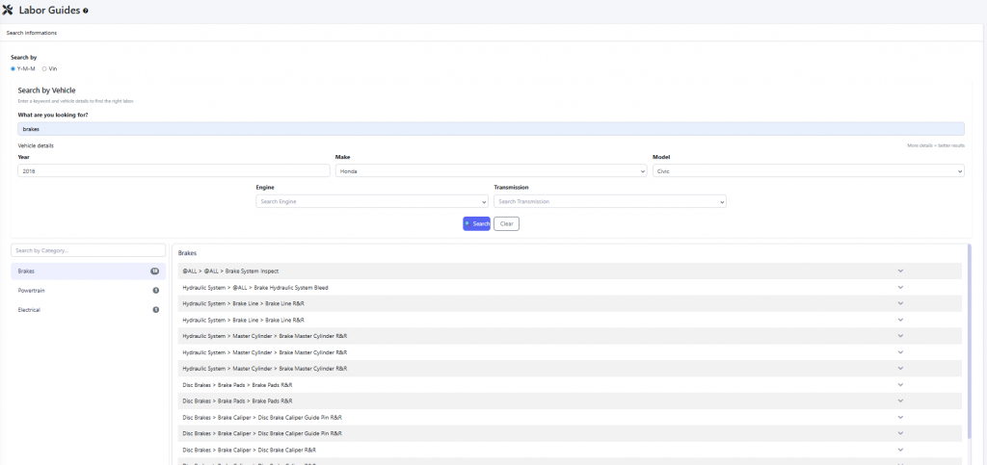Open the Make dropdown showing Honda
The height and width of the screenshot is (465, 987).
click(x=491, y=170)
